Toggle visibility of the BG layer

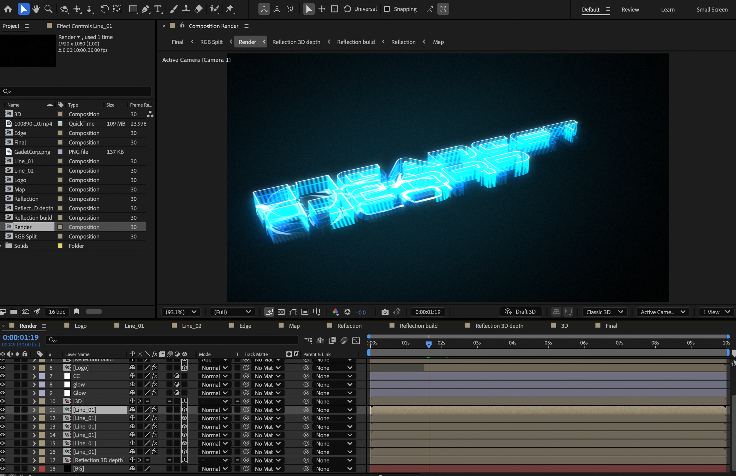click(3, 469)
